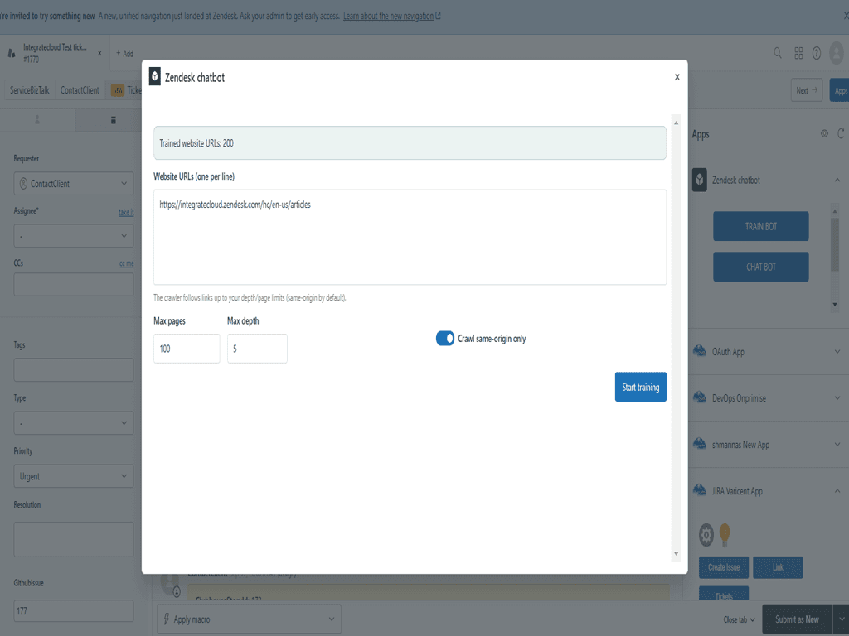Click the Tickets button in JIRA app
The height and width of the screenshot is (636, 849).
pos(723,595)
